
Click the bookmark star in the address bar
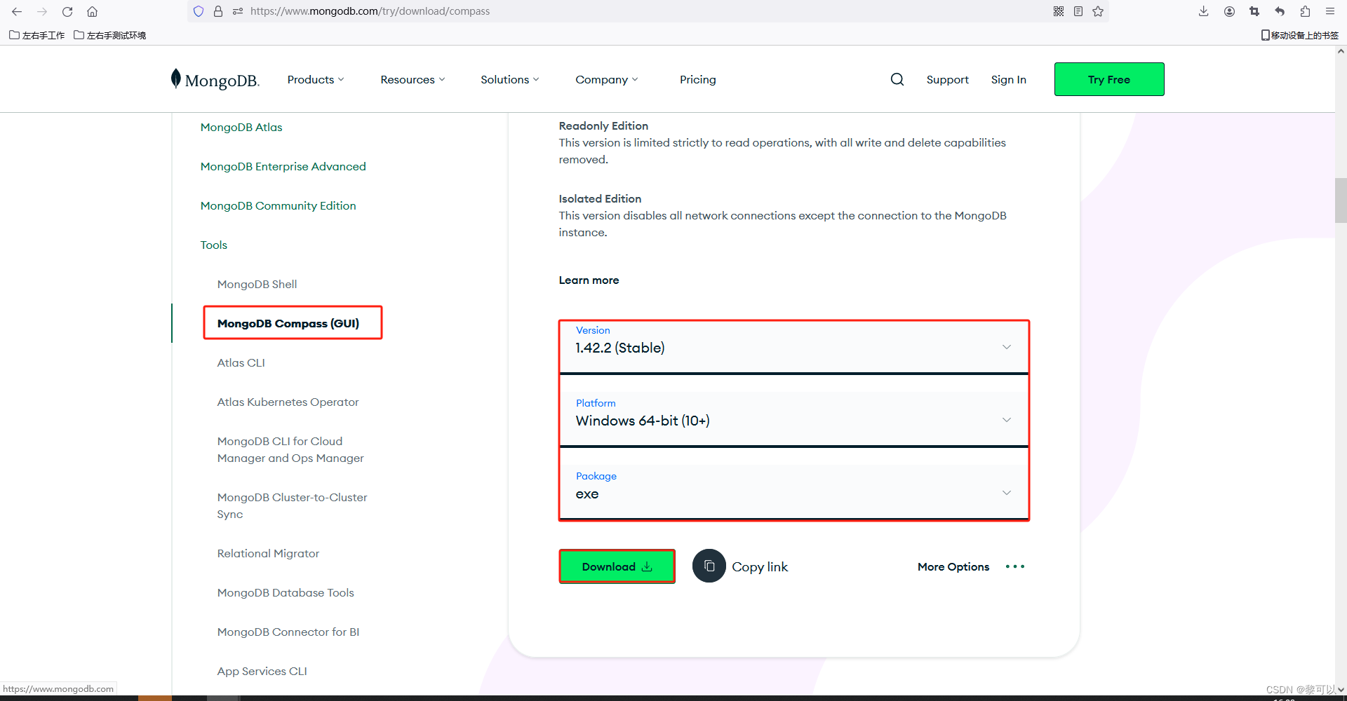(x=1098, y=11)
